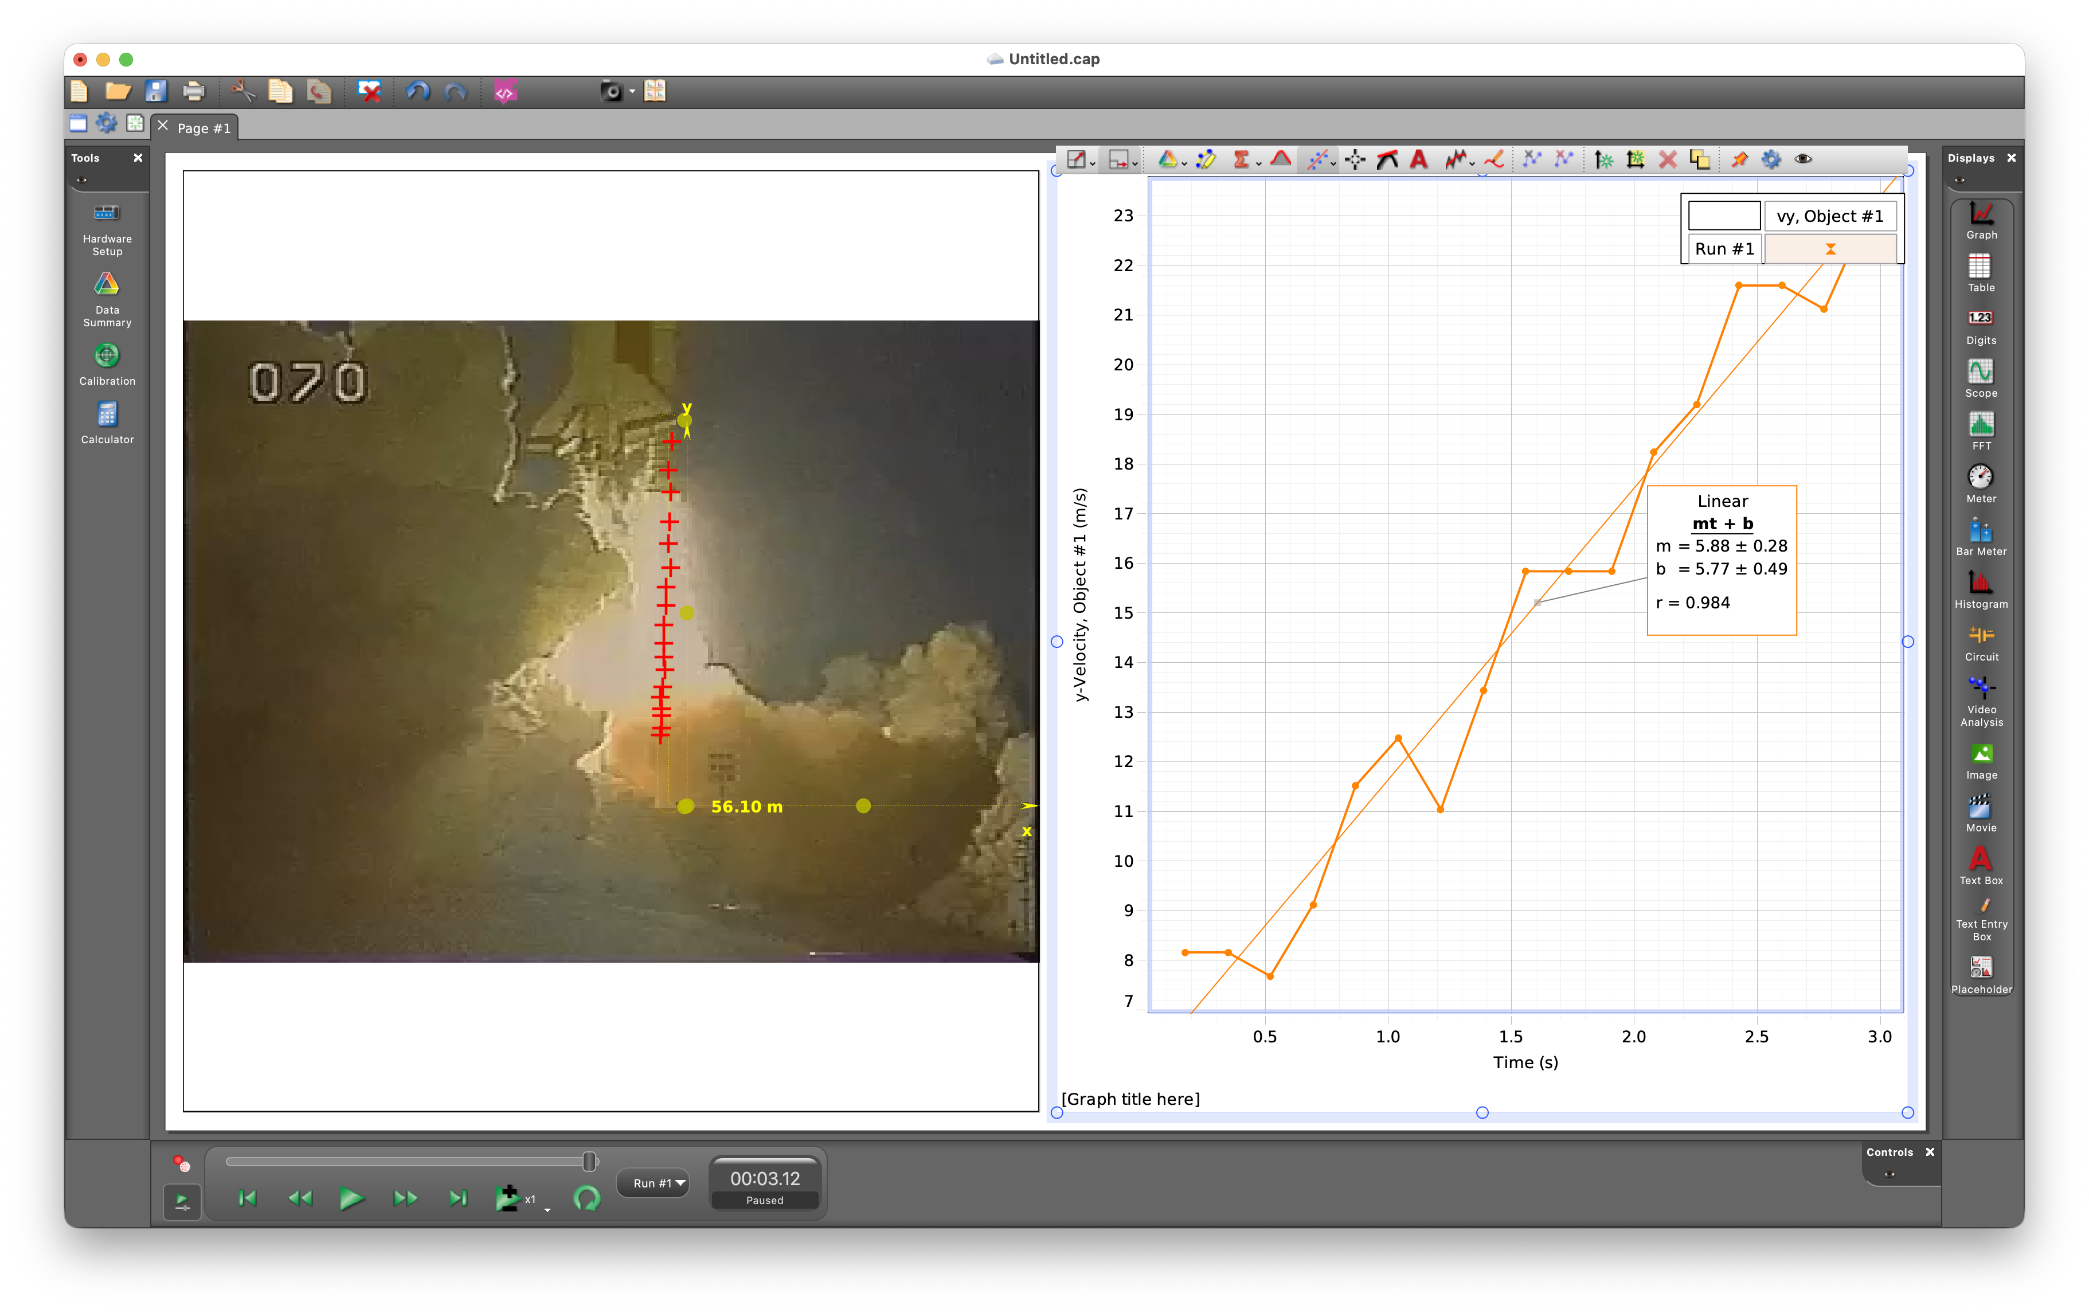Image resolution: width=2089 pixels, height=1313 pixels.
Task: Add a Graph display
Action: 1981,220
